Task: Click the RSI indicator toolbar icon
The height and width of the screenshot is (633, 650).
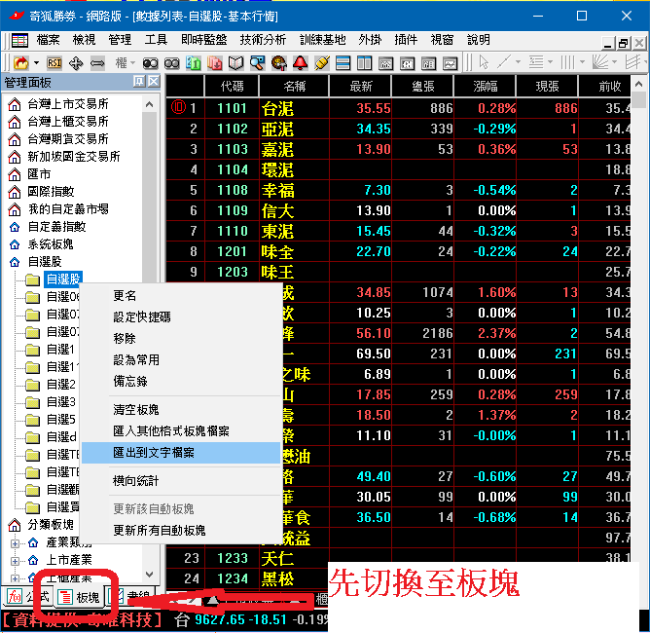Action: [x=54, y=62]
